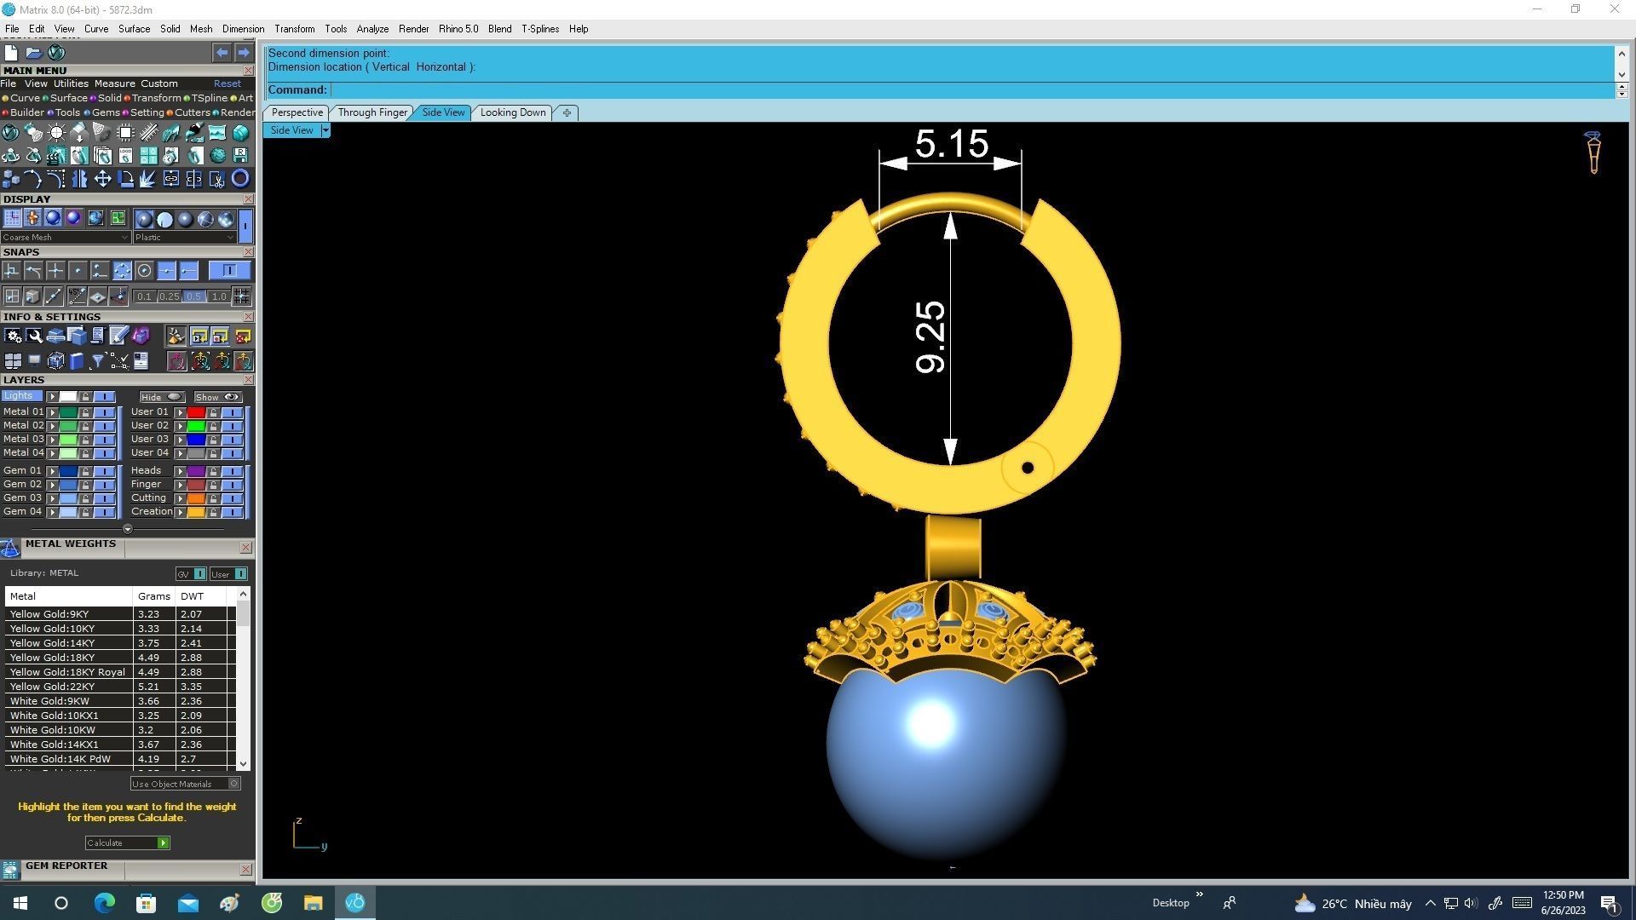Enable the center snap icon

[x=144, y=271]
